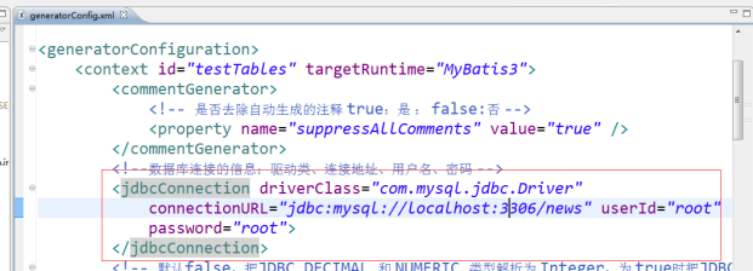753x271 pixels.
Task: Click the "suppressAllComments" property name value
Action: click(x=384, y=129)
